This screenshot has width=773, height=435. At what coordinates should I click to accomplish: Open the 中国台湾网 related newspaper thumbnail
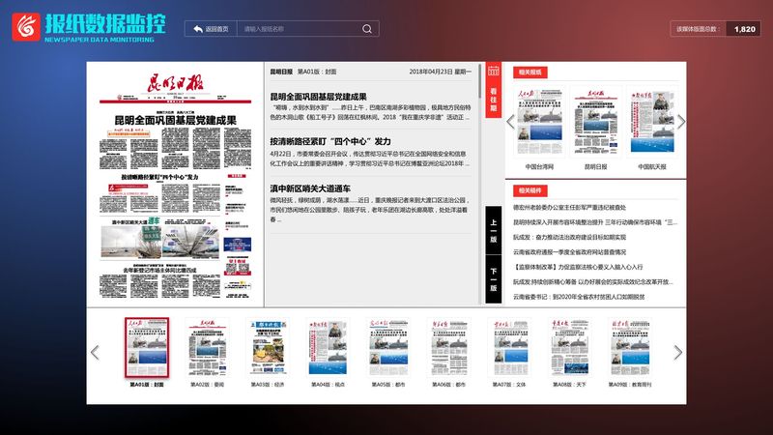[x=539, y=122]
